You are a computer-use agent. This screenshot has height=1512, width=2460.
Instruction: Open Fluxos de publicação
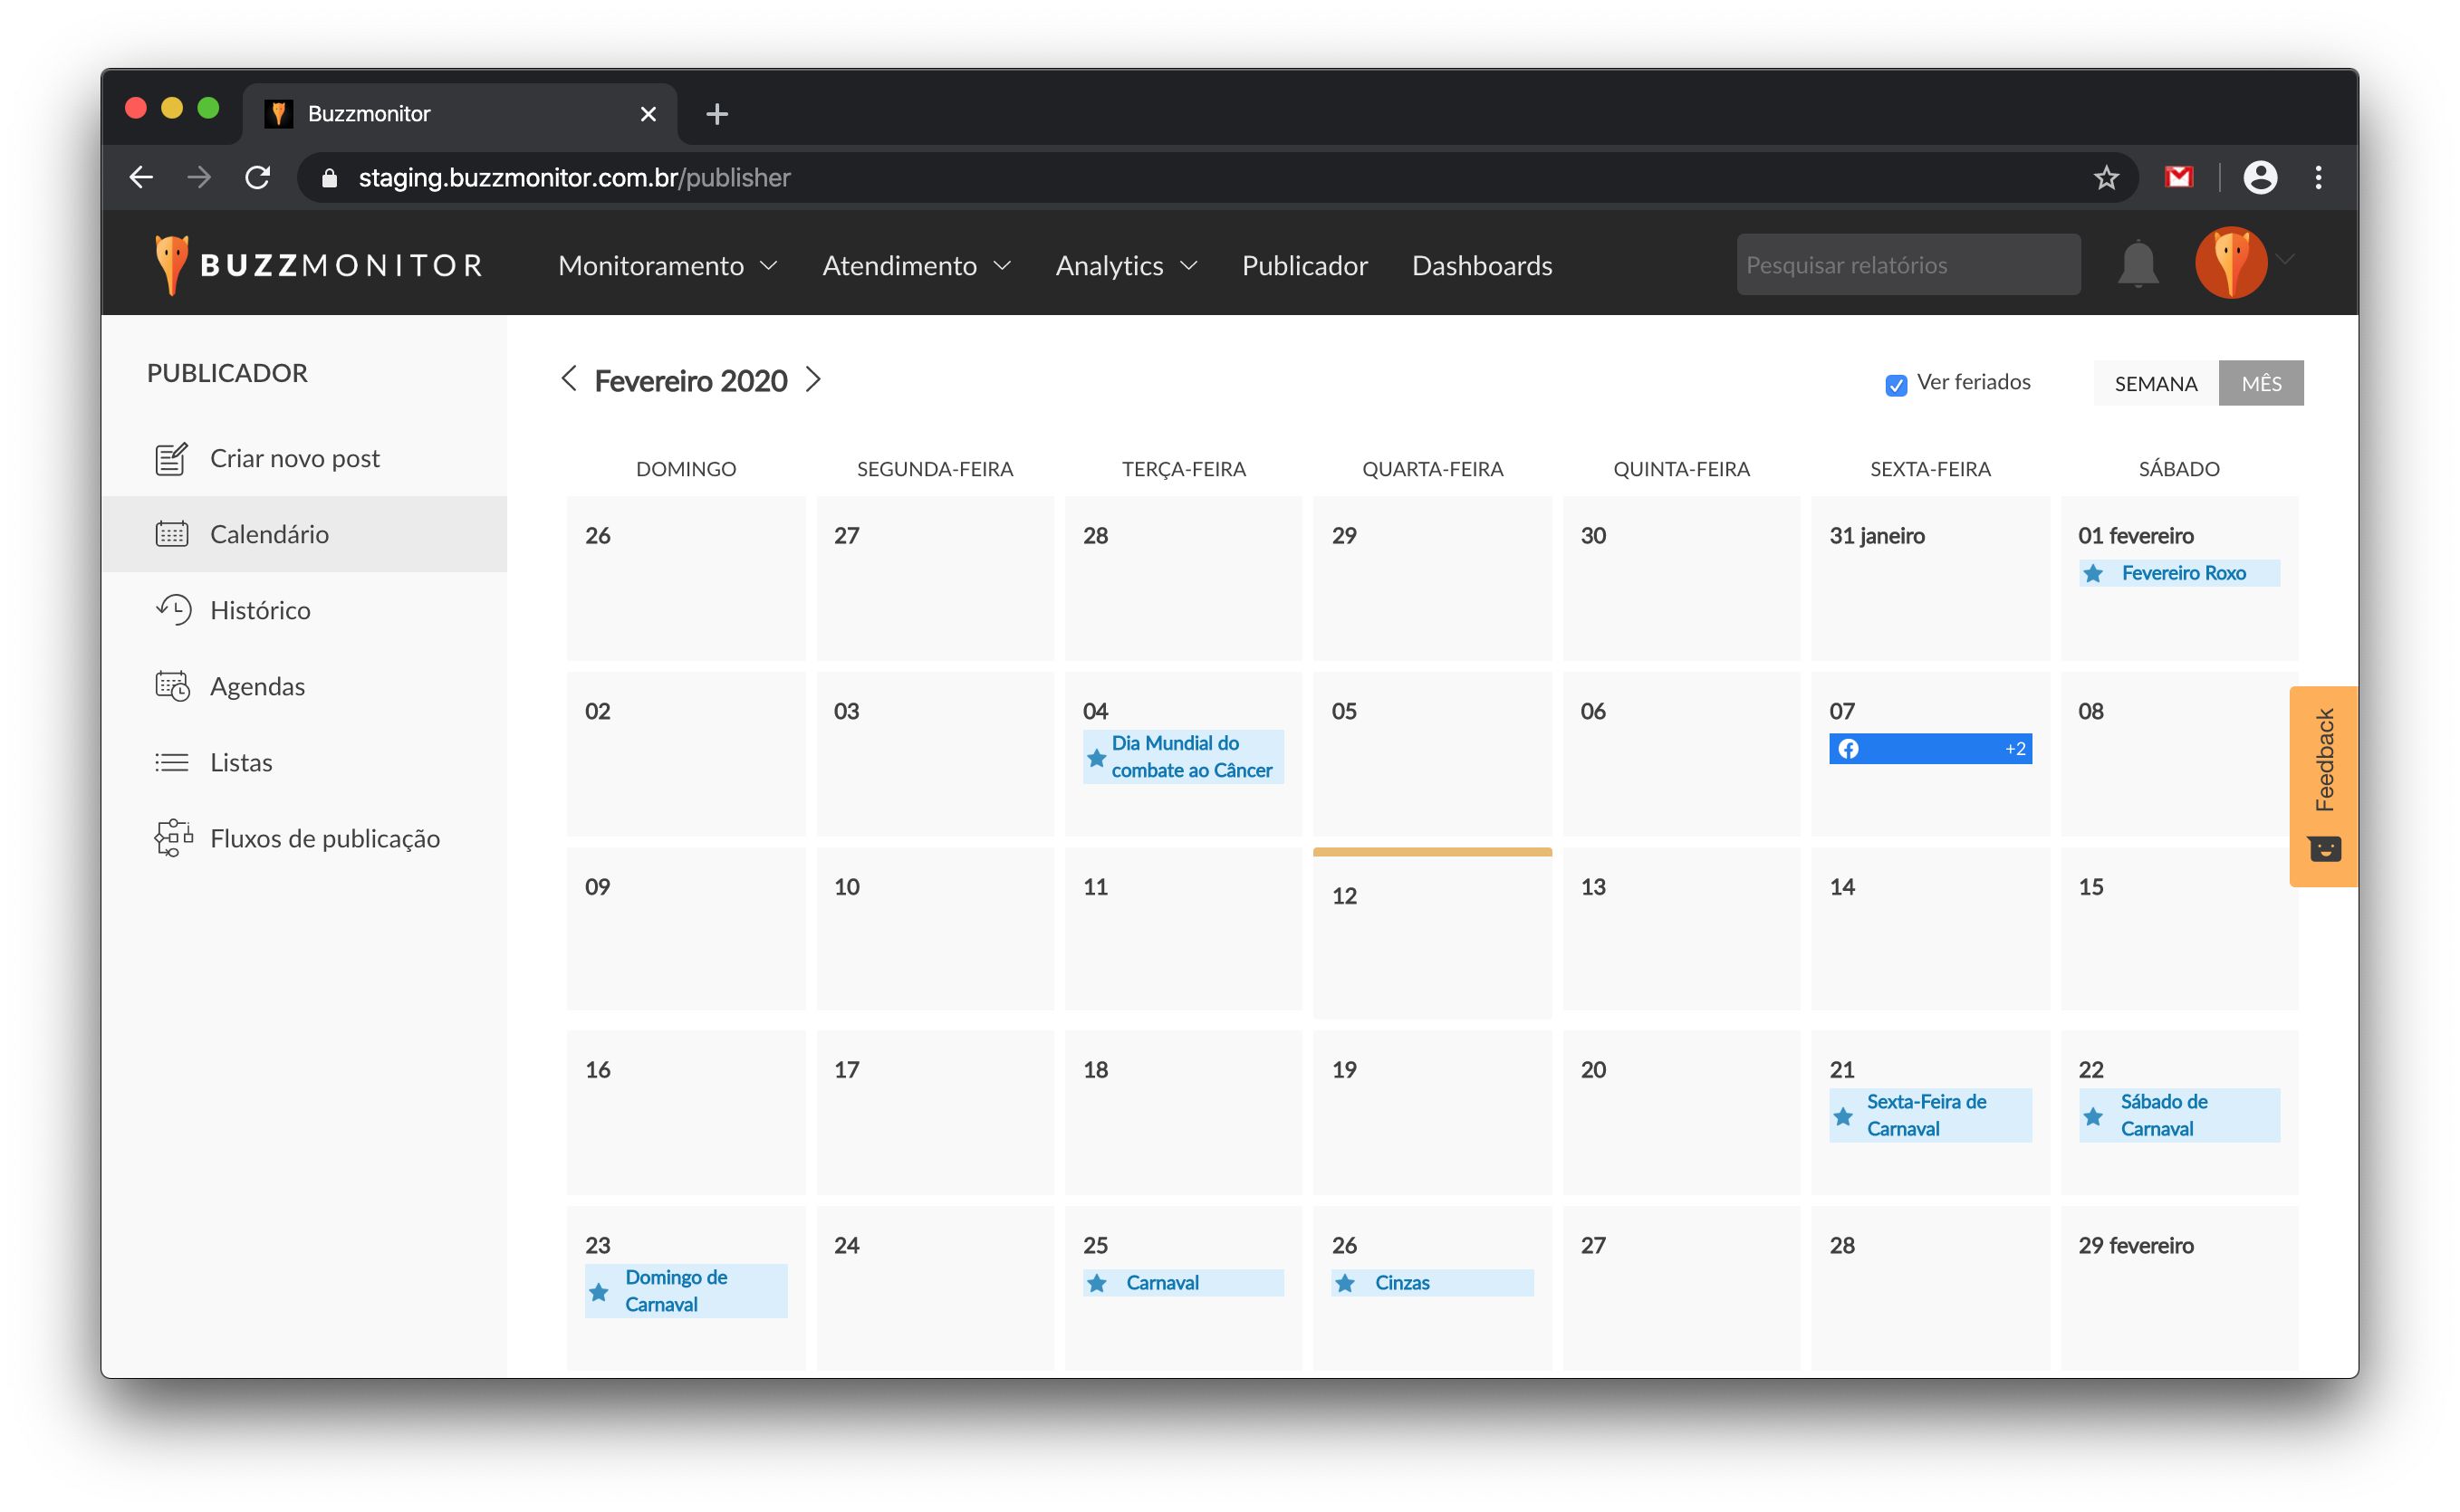pos(324,838)
